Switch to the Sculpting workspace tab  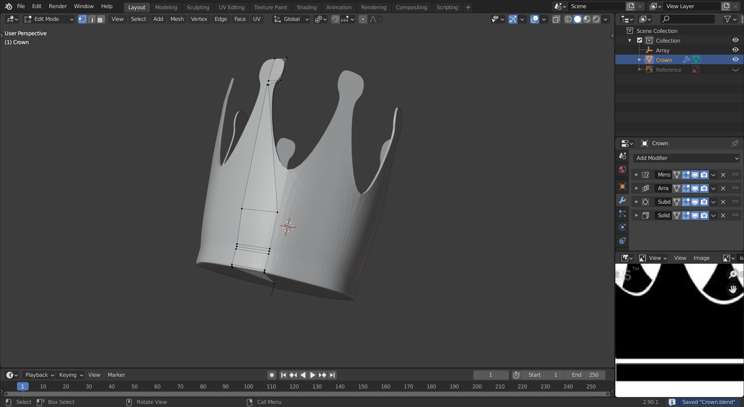pos(198,7)
